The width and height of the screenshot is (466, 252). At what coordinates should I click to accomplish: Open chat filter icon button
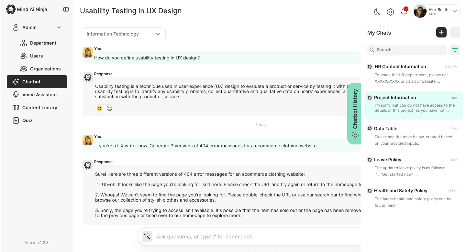coord(455,50)
